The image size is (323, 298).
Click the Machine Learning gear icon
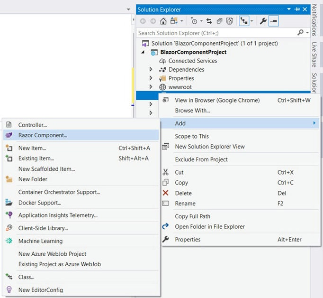click(x=9, y=241)
